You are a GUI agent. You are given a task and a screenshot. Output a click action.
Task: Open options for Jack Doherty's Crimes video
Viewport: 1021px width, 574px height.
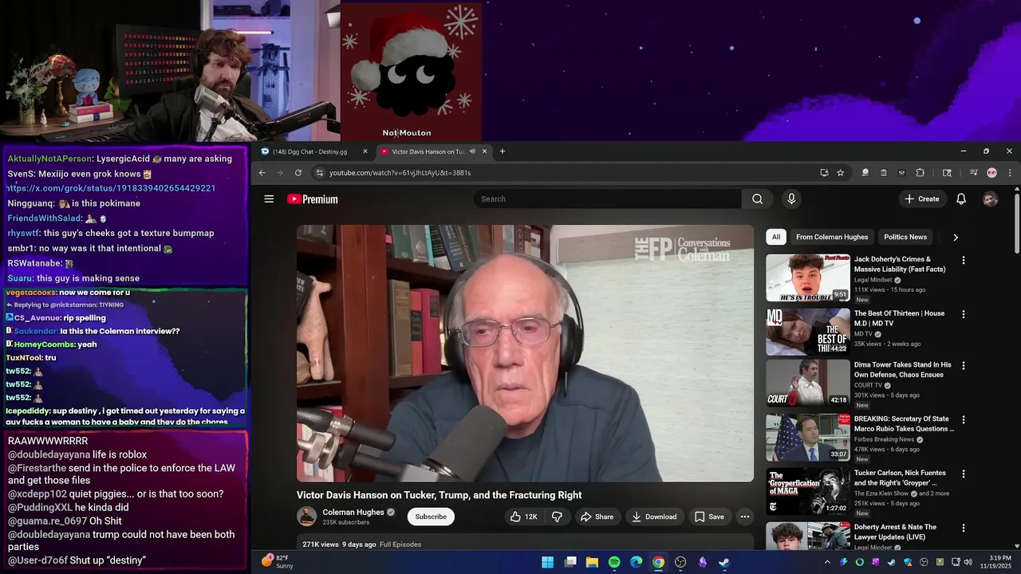tap(964, 260)
